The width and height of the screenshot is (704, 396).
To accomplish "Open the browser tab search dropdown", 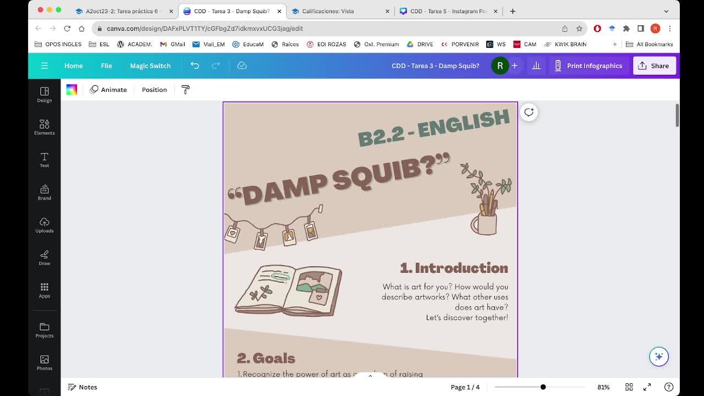I will pyautogui.click(x=666, y=11).
